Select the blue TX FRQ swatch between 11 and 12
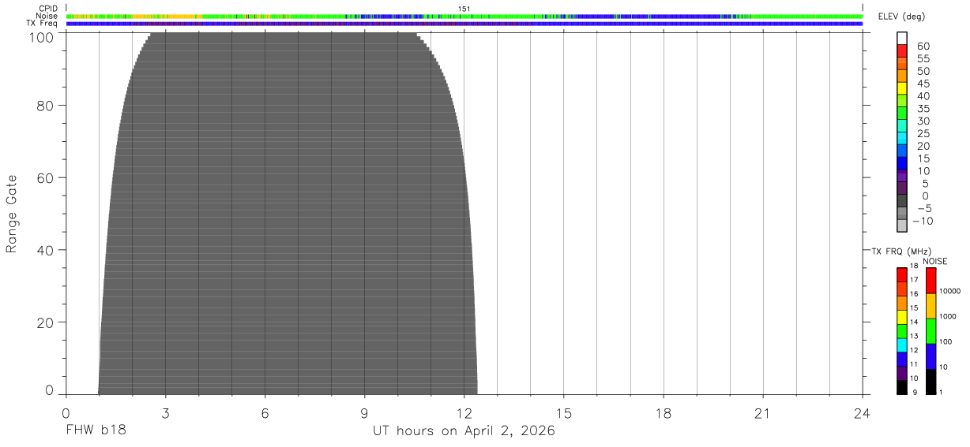 click(902, 359)
